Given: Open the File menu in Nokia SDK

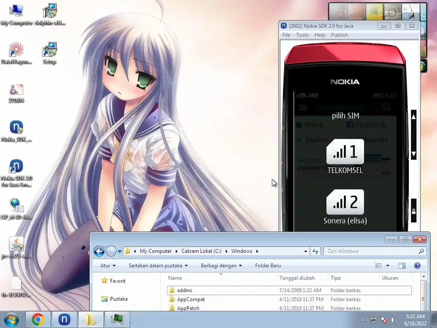Looking at the screenshot, I should [286, 35].
